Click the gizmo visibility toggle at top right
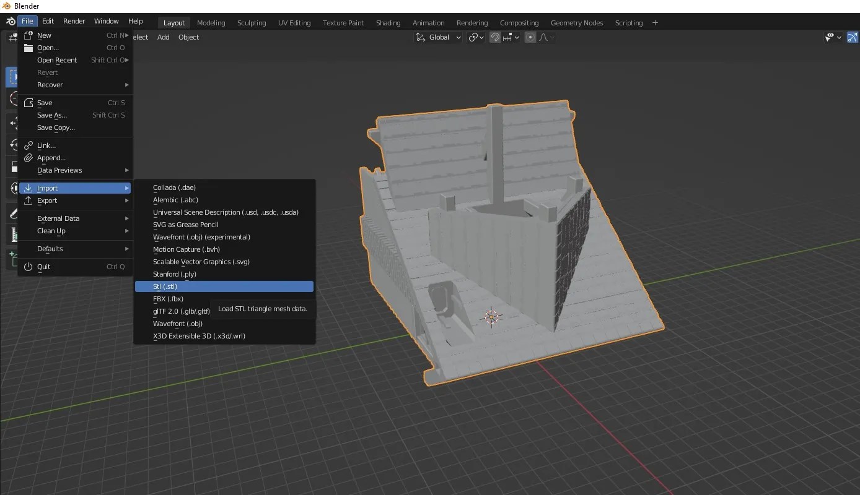Viewport: 860px width, 495px height. click(x=851, y=37)
